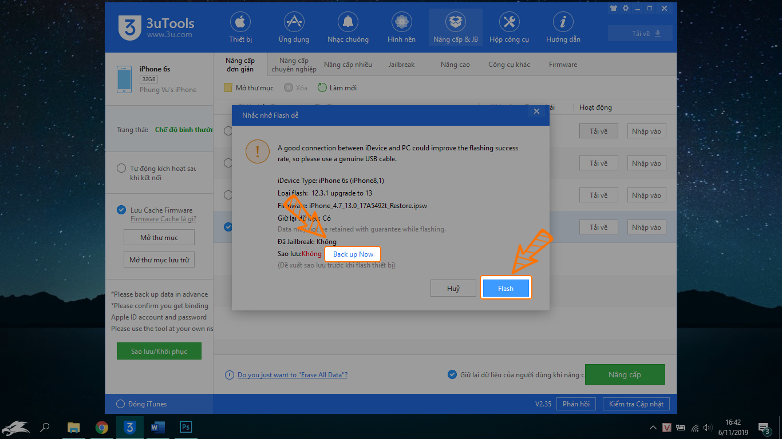Close the Nhắc nhở Flash dialog
This screenshot has height=439, width=782.
point(536,111)
